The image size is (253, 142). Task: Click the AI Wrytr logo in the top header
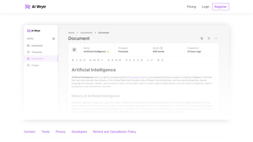[36, 7]
